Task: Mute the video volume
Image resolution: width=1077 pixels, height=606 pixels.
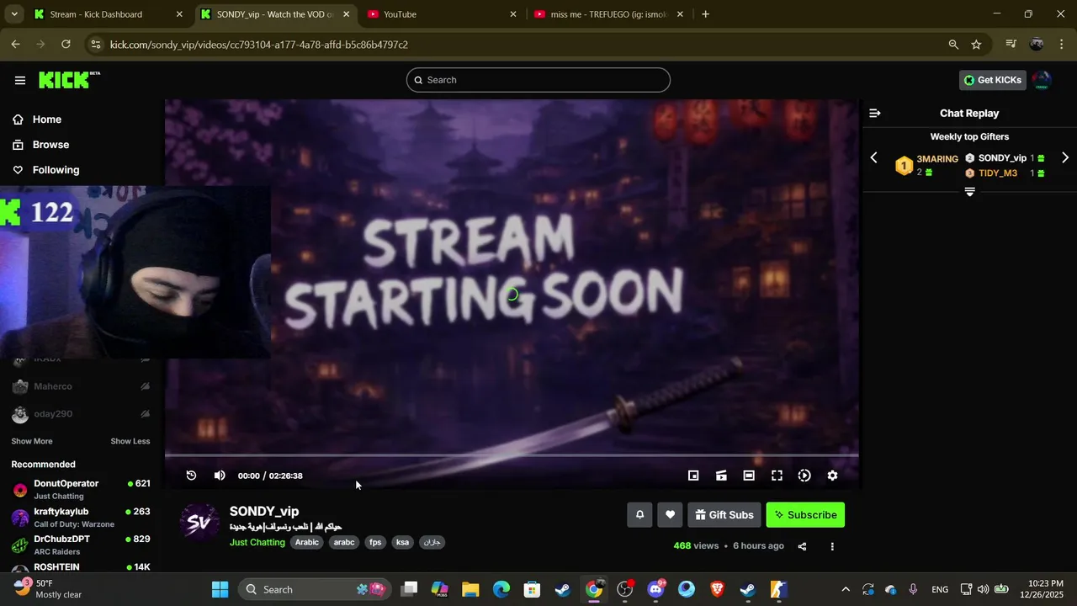Action: [220, 476]
